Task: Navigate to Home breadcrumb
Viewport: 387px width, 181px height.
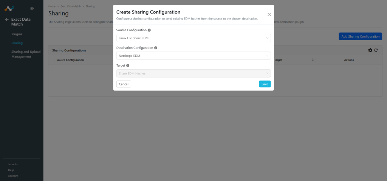Action: point(52,6)
